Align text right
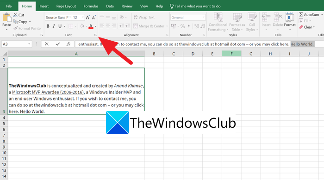 [114, 26]
